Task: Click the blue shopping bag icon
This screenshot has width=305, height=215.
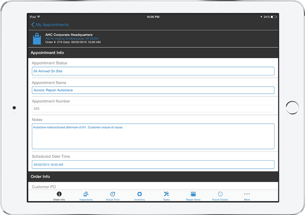Action: (38, 38)
